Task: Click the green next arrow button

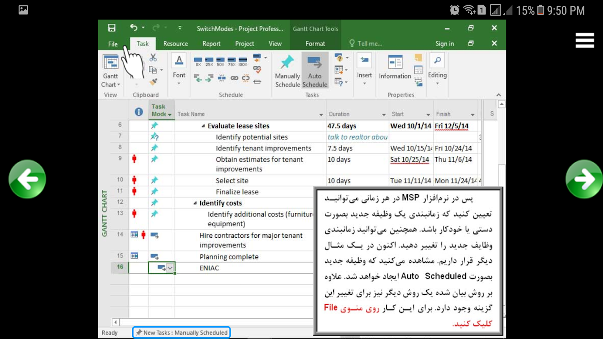Action: point(584,179)
